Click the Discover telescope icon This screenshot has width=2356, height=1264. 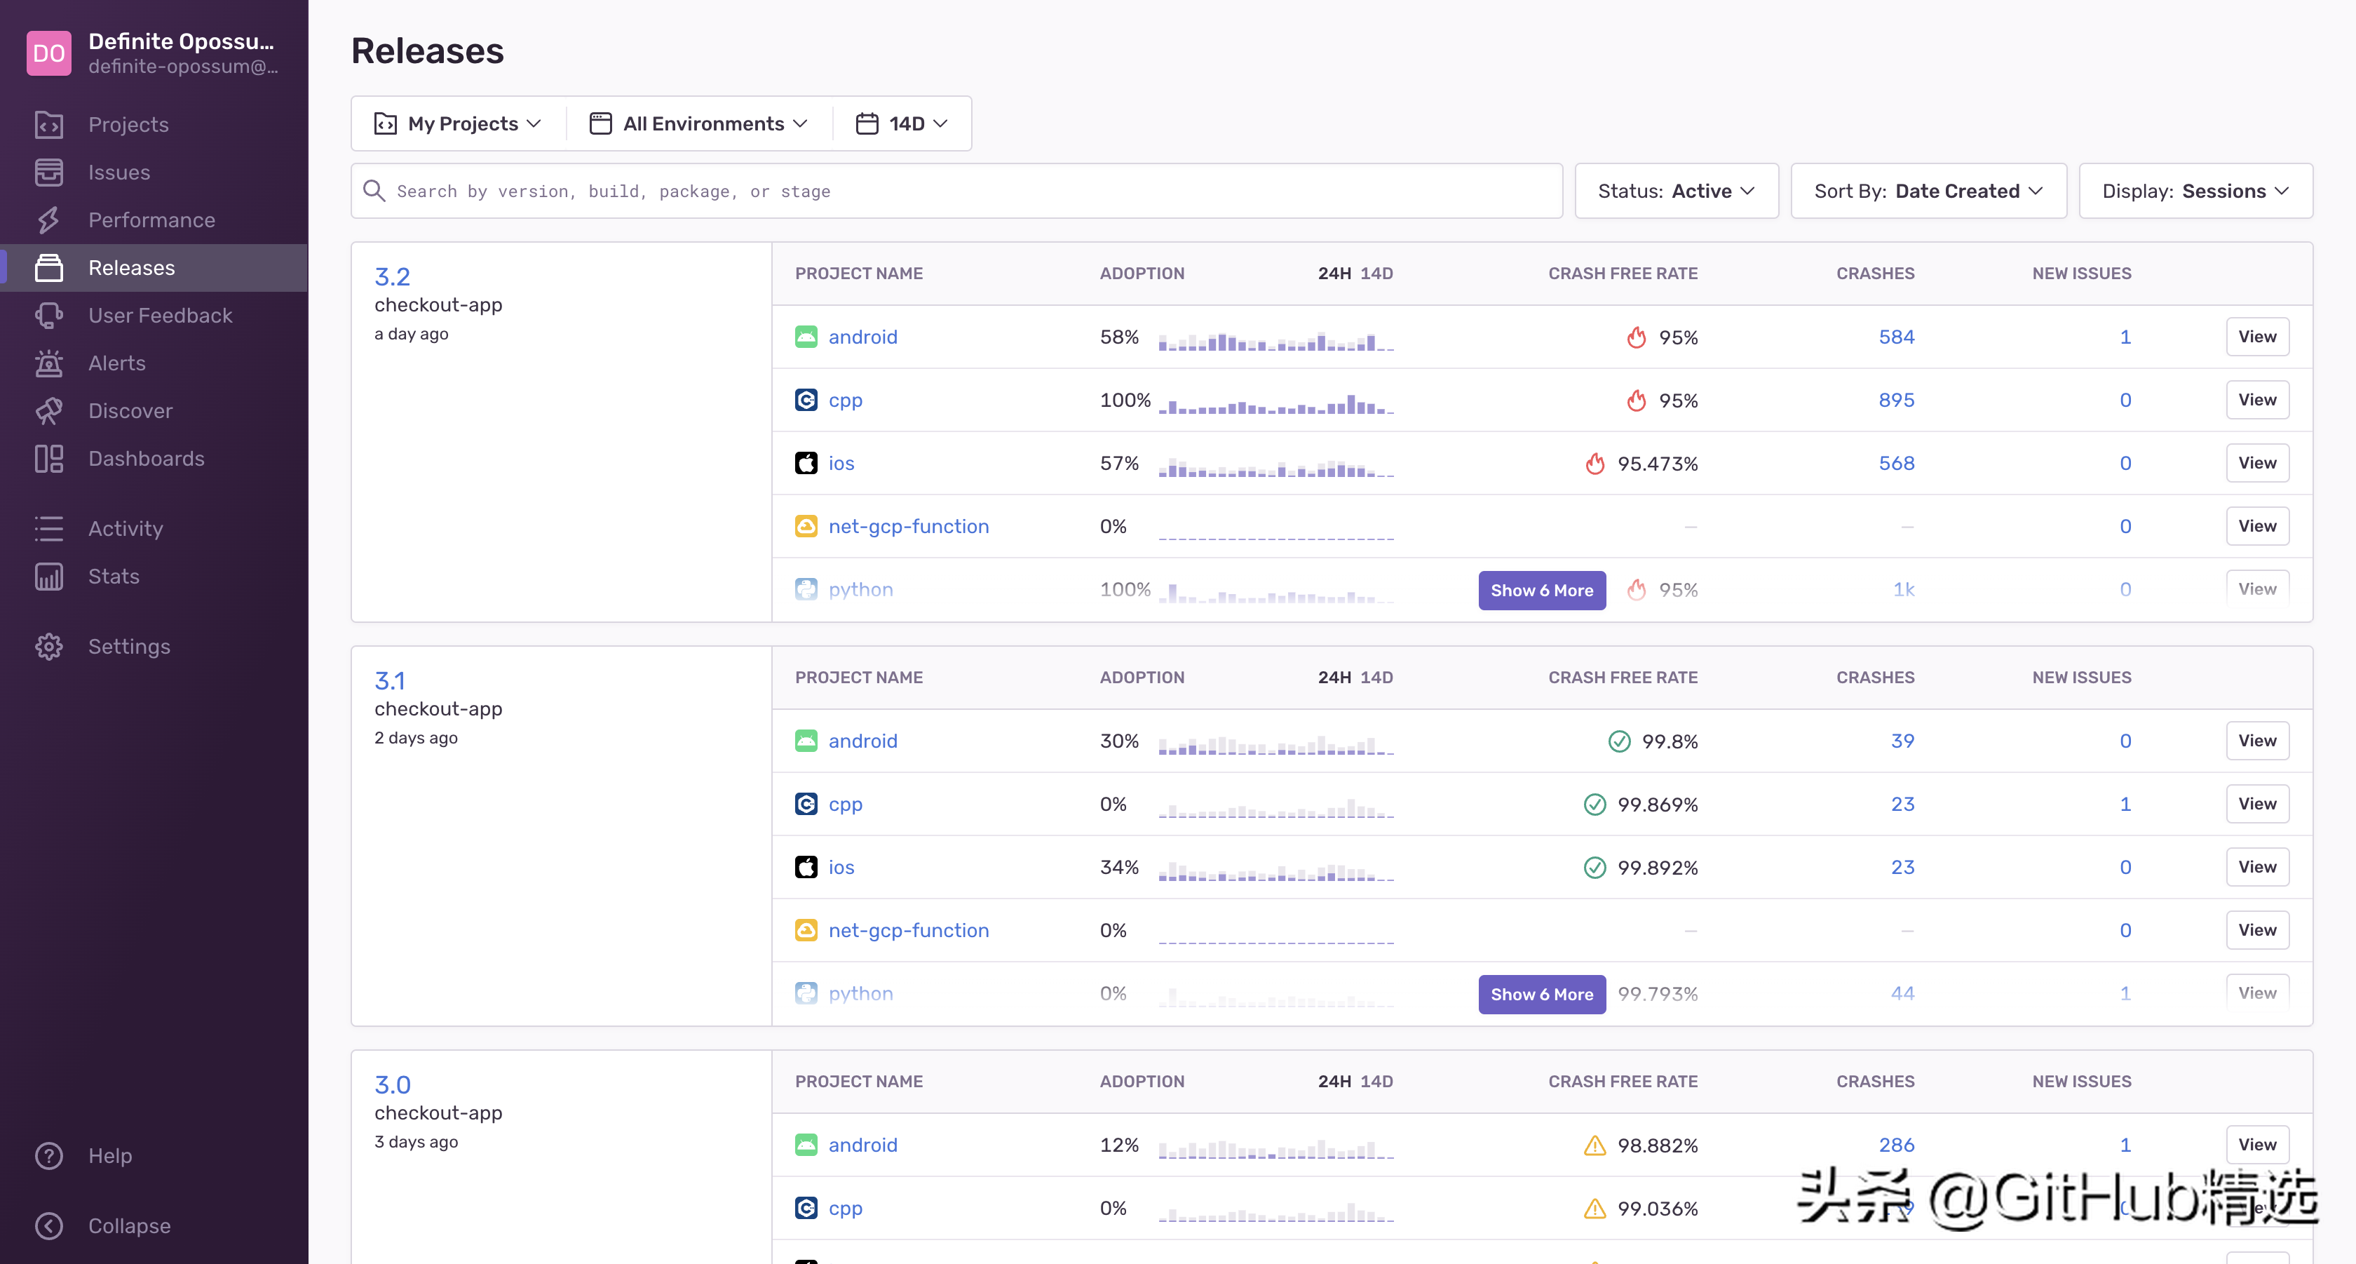pyautogui.click(x=48, y=410)
